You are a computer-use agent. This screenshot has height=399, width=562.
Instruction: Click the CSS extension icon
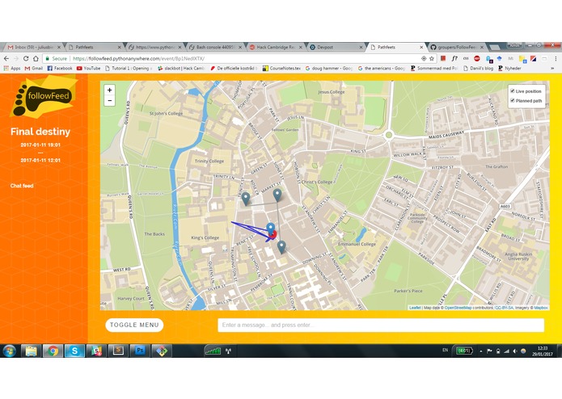[466, 58]
